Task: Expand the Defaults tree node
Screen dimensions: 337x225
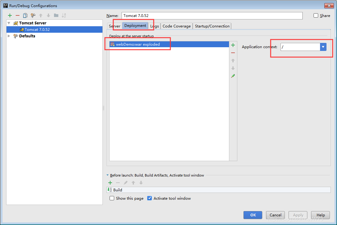Action: 9,36
